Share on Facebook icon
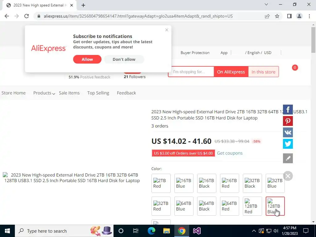Viewport: 316px width, 237px height. point(288,110)
